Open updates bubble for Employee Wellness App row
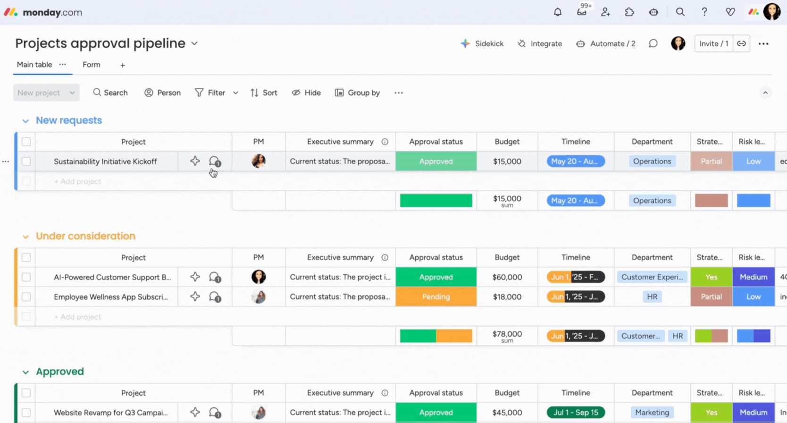 click(x=215, y=297)
